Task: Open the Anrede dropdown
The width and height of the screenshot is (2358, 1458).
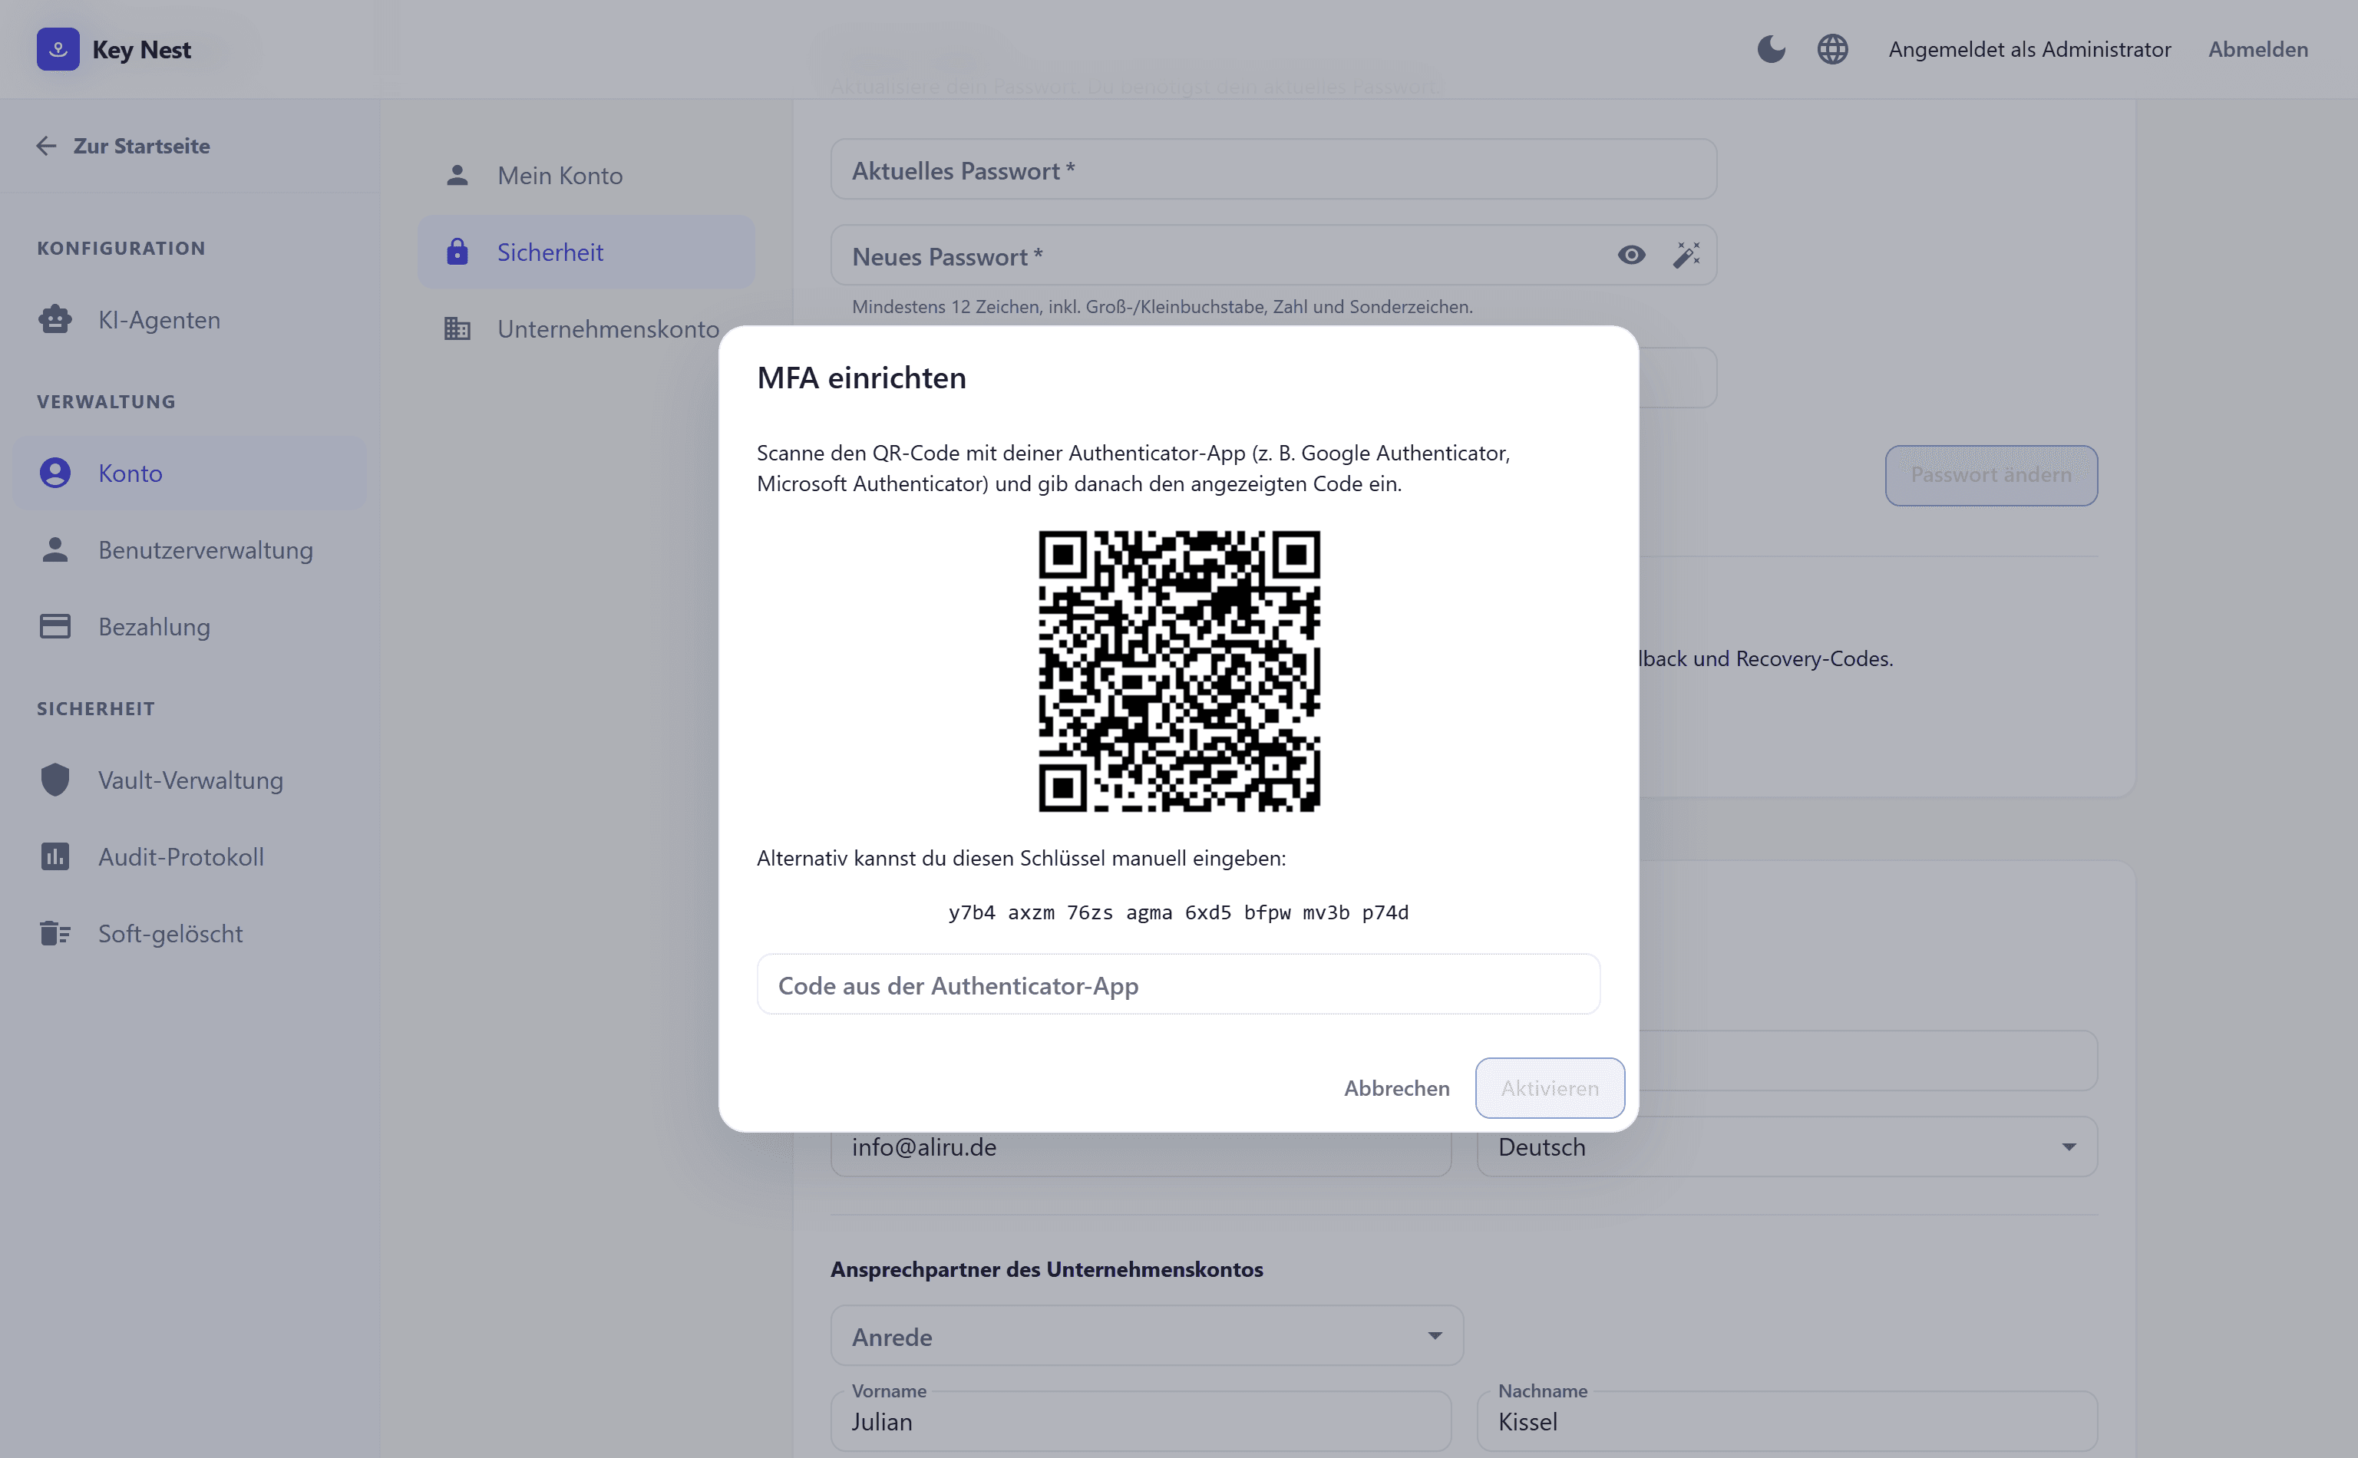Action: (x=1147, y=1335)
